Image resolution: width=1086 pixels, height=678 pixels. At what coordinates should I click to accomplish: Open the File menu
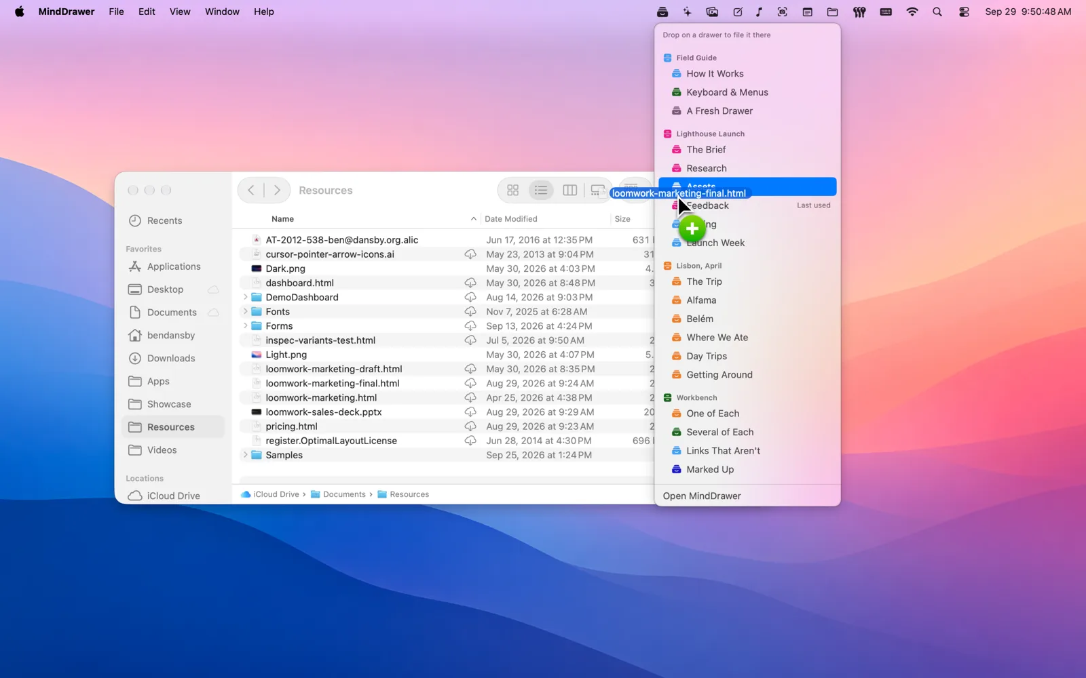coord(117,12)
